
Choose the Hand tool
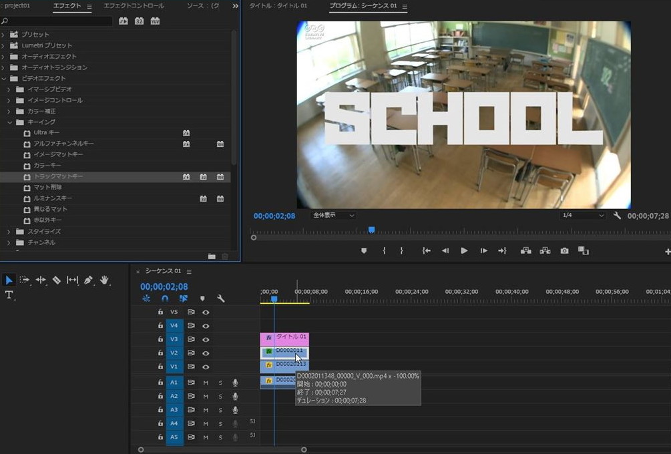[104, 280]
